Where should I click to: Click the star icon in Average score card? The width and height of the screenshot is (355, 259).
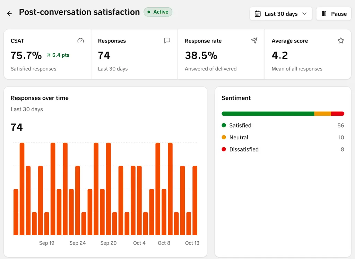pyautogui.click(x=341, y=40)
